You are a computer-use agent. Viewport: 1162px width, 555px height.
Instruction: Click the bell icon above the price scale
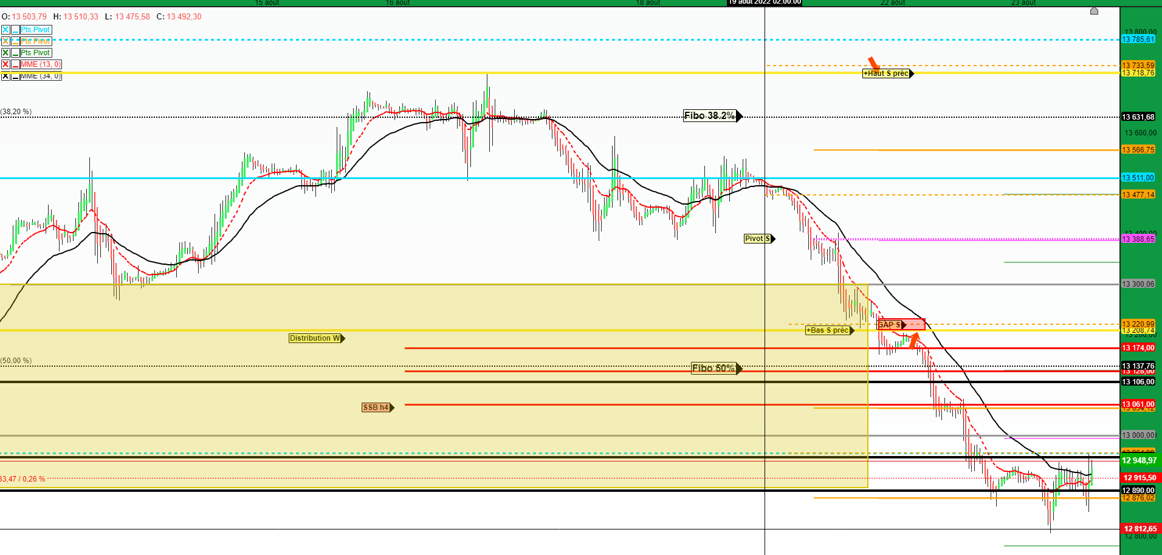pyautogui.click(x=1094, y=11)
